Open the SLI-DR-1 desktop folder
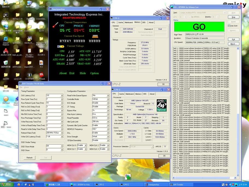The image size is (249, 187). [x=41, y=51]
